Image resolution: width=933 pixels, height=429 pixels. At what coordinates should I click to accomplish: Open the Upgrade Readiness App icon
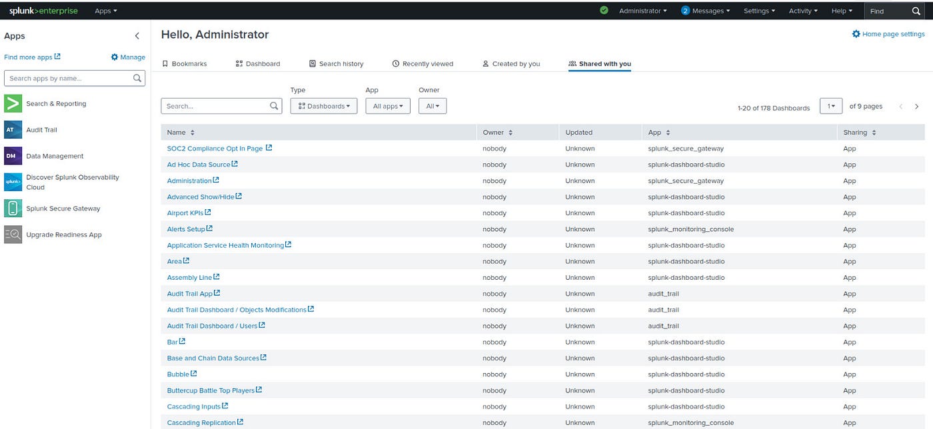[x=13, y=234]
